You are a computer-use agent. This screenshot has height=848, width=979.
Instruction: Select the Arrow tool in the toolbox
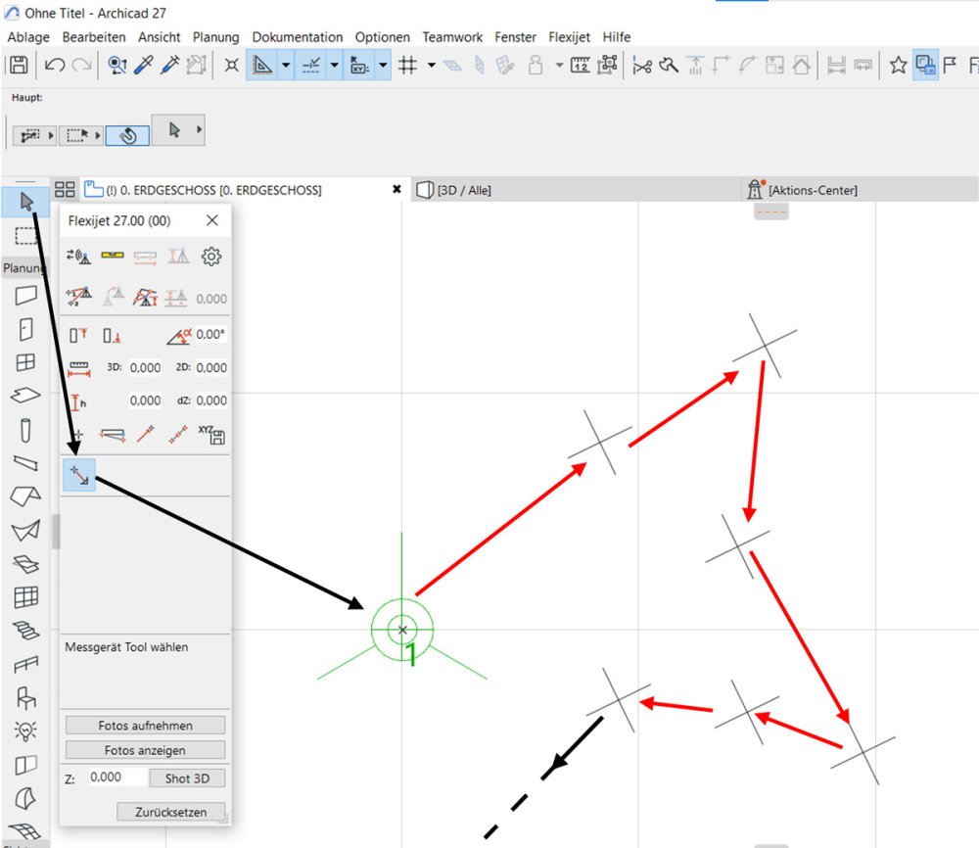tap(26, 203)
